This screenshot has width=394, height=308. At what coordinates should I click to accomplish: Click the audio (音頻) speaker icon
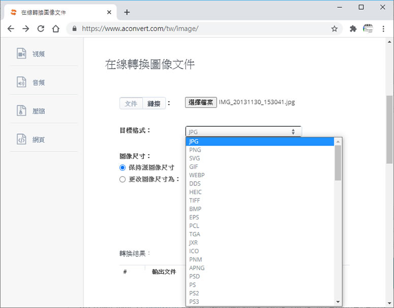coord(21,82)
